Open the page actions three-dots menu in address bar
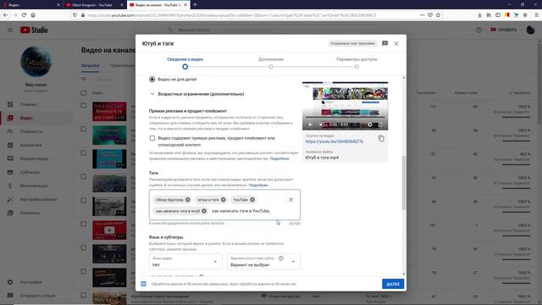 [422, 15]
